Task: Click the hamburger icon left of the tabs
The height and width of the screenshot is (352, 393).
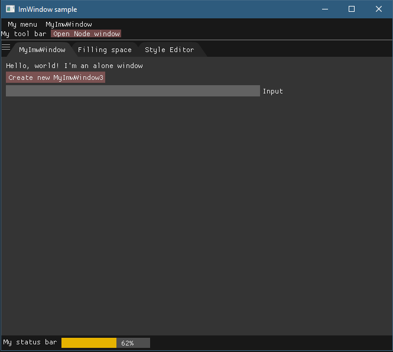Action: 6,47
